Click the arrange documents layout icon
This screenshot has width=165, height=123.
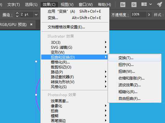[x=144, y=4]
